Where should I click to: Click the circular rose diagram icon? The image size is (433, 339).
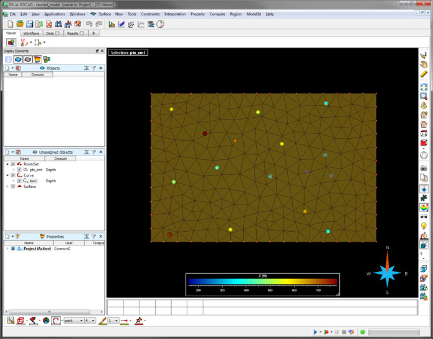tap(161, 24)
